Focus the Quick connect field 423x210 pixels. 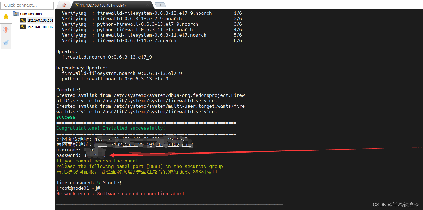[27, 5]
